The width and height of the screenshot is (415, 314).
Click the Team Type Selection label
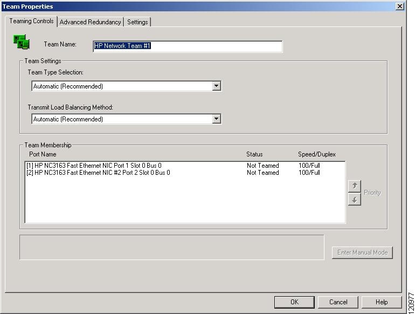point(56,72)
